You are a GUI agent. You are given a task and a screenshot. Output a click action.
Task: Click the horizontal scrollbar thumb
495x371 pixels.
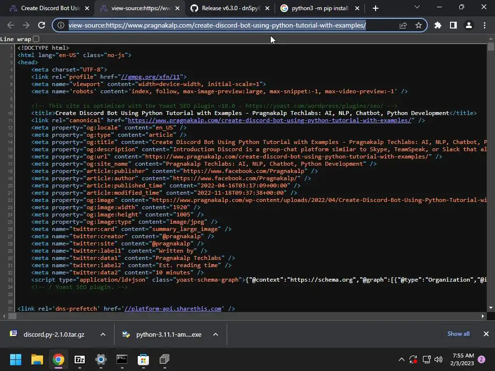(x=12, y=316)
